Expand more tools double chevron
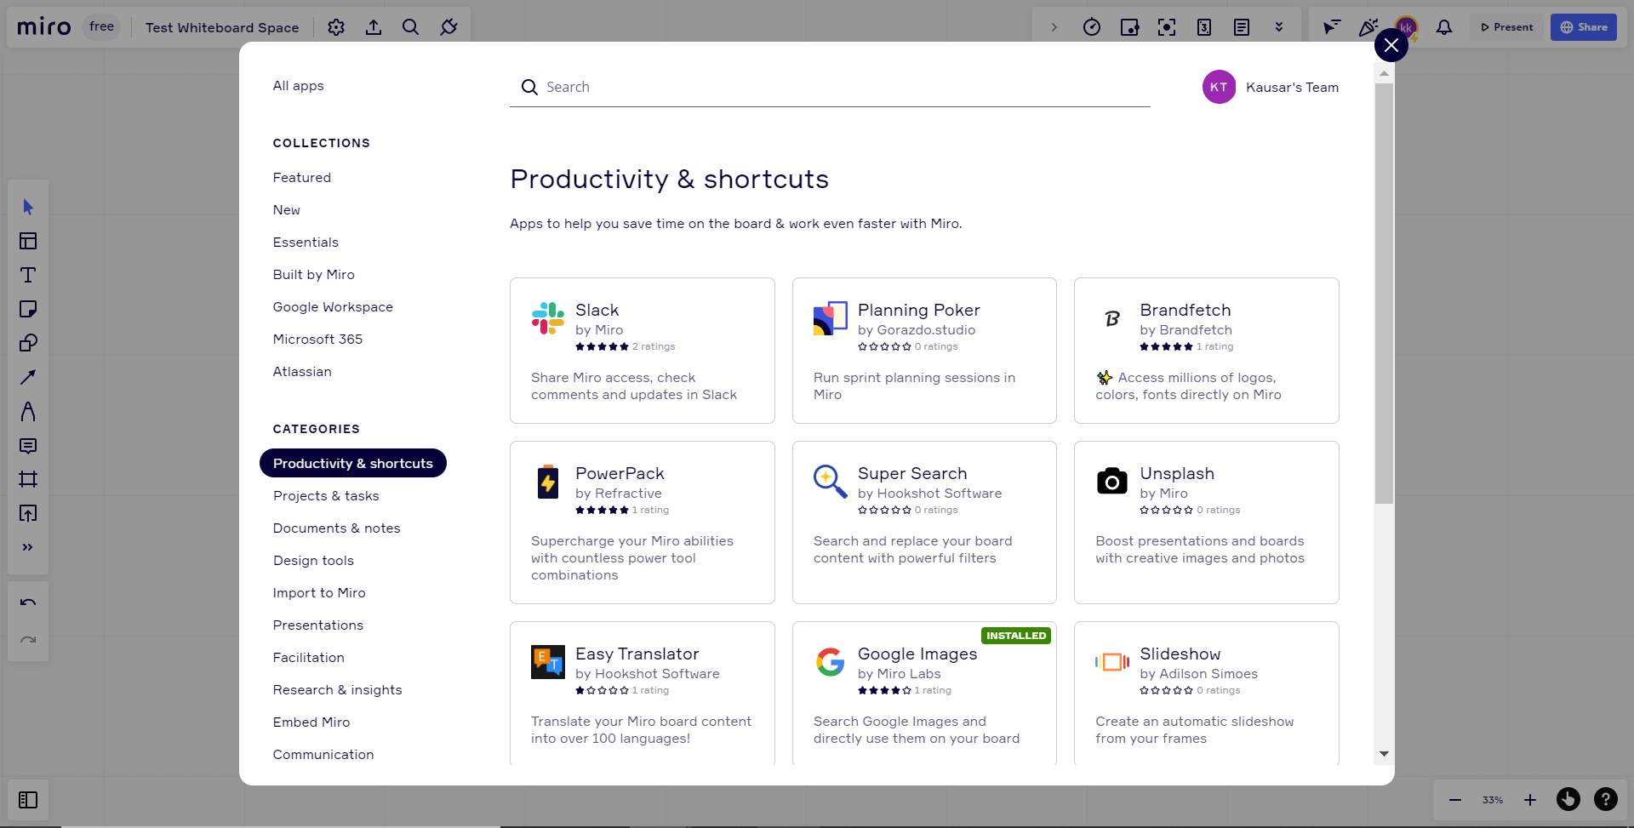This screenshot has width=1634, height=828. pyautogui.click(x=28, y=547)
